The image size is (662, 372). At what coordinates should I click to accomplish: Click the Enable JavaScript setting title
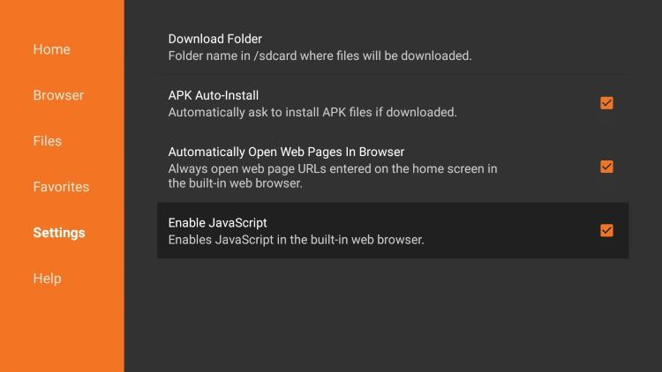(217, 223)
